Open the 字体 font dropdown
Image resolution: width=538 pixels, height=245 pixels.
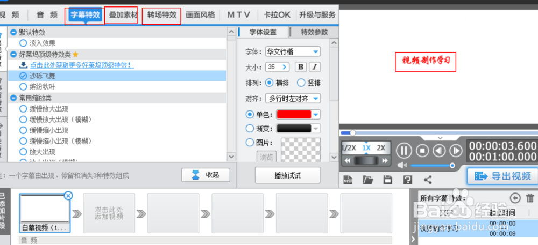point(293,51)
